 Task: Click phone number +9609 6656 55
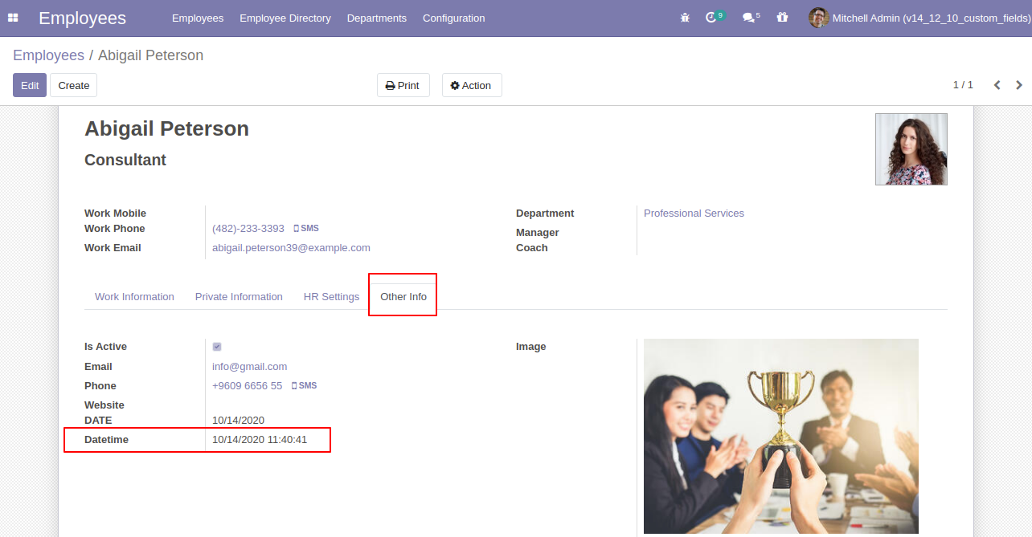pos(247,386)
